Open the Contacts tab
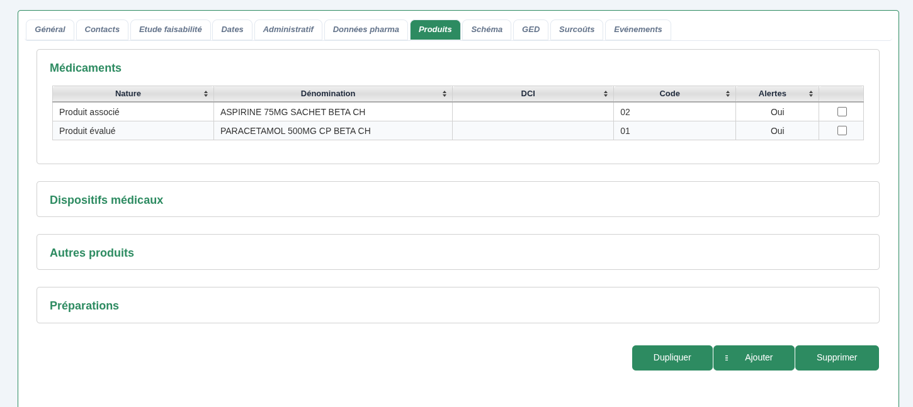This screenshot has width=913, height=407. (x=102, y=30)
